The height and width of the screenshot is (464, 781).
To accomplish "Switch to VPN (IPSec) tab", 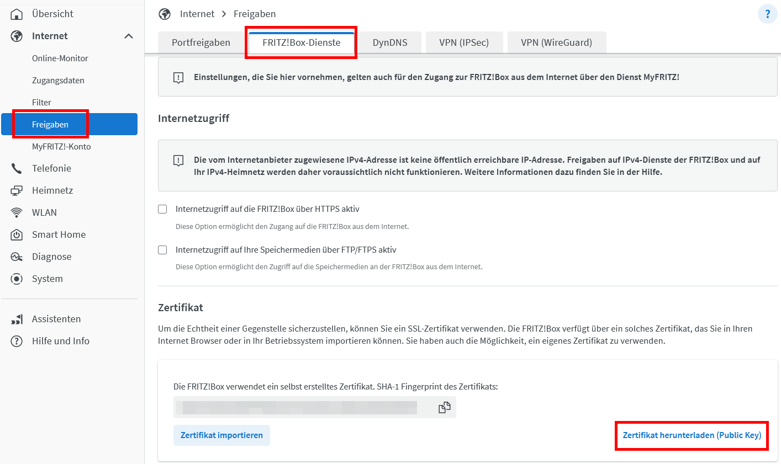I will point(465,42).
